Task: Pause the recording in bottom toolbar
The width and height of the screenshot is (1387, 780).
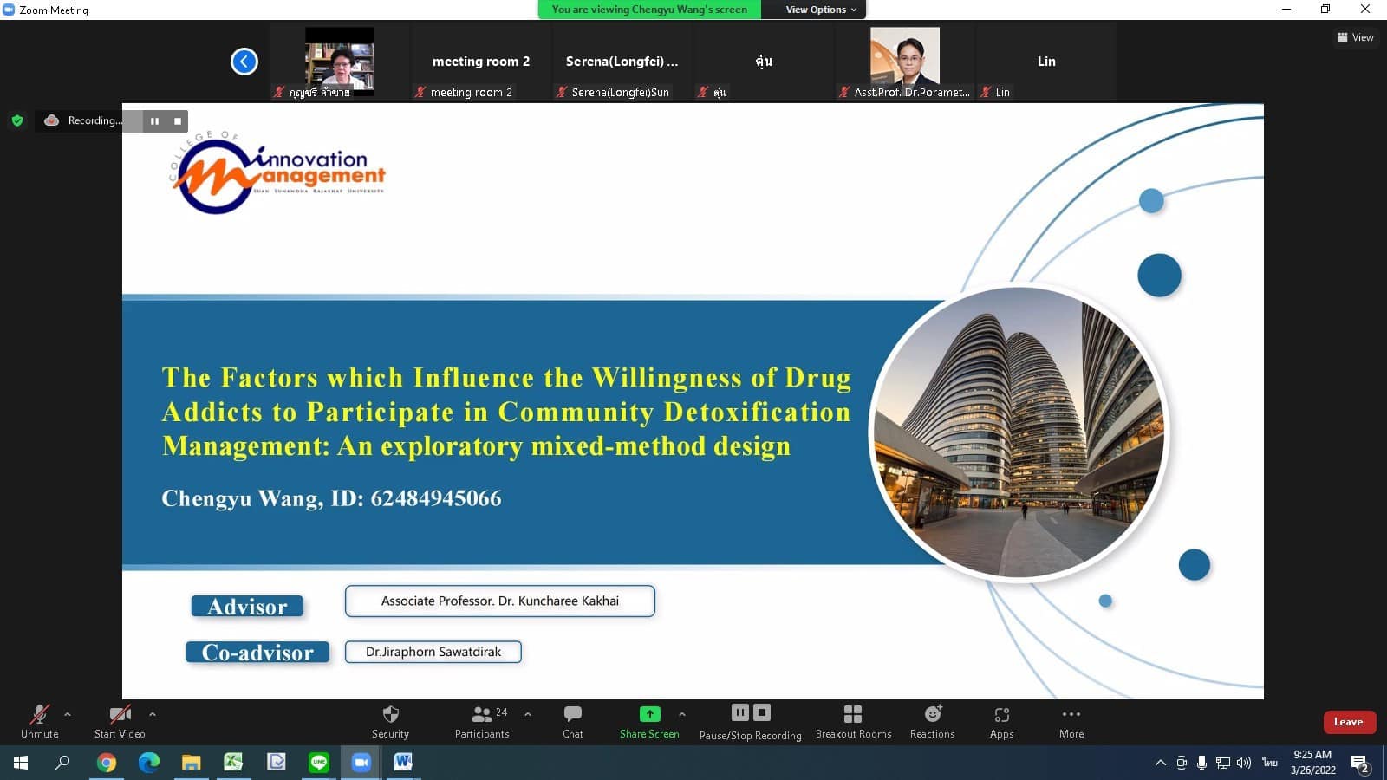Action: [x=739, y=712]
